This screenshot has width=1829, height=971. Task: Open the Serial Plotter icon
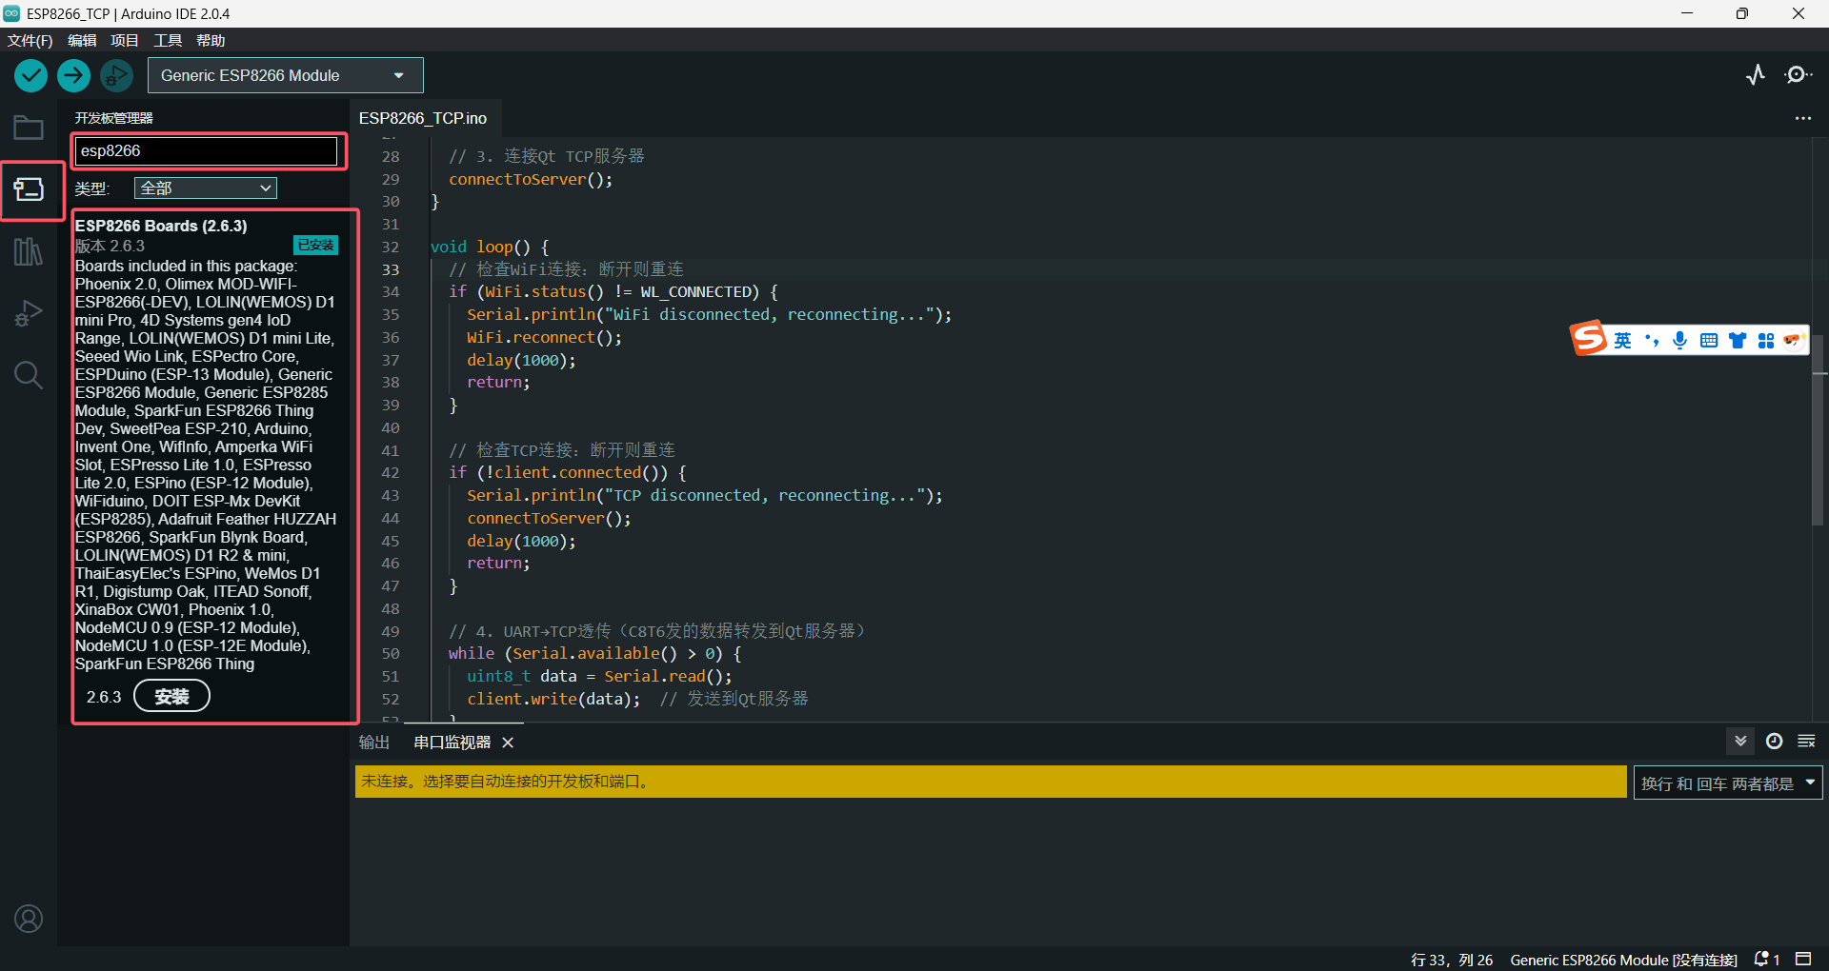[x=1756, y=75]
